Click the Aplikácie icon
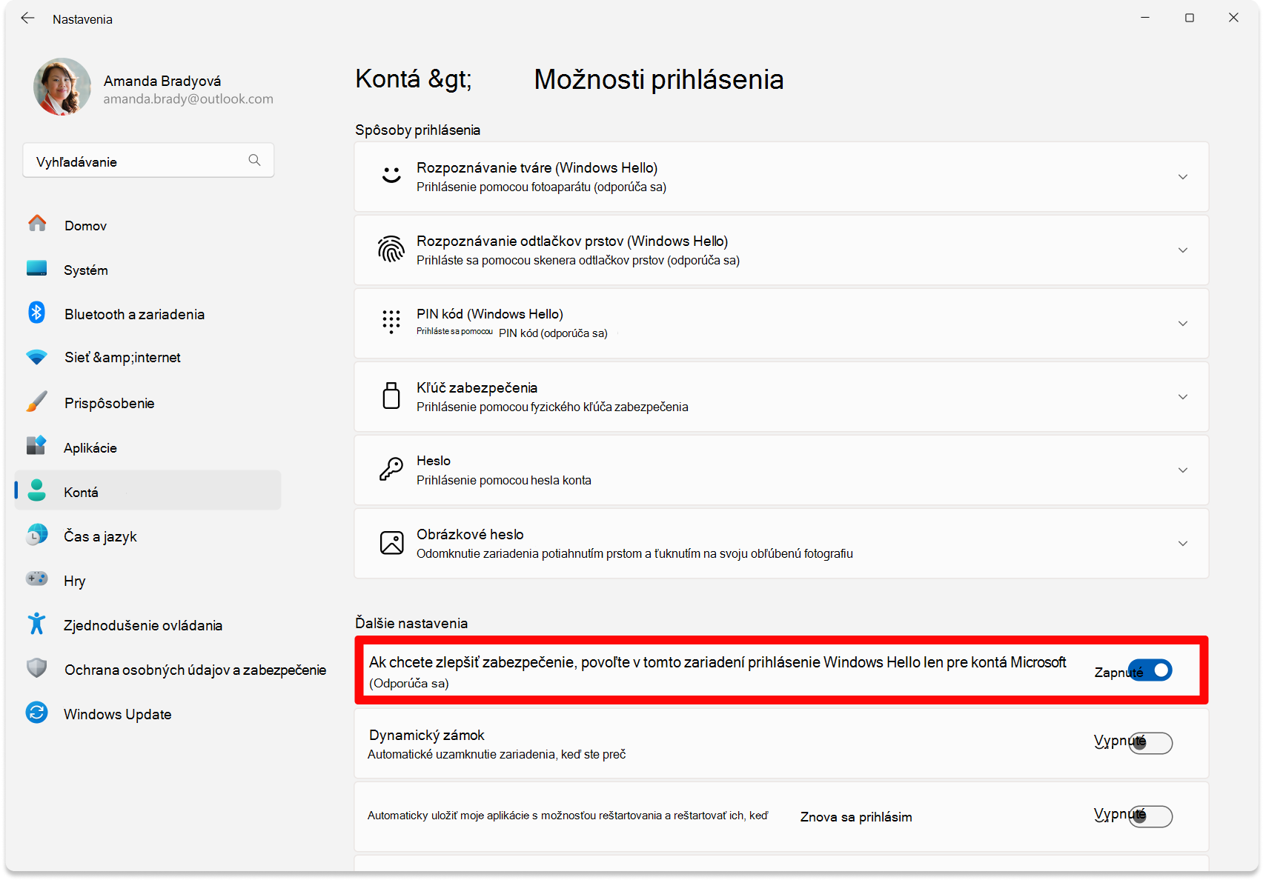 [x=36, y=445]
